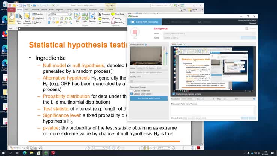Viewport: 277px width, 156px height.
Task: Select the Typewriter comment tool
Action: (x=104, y=14)
